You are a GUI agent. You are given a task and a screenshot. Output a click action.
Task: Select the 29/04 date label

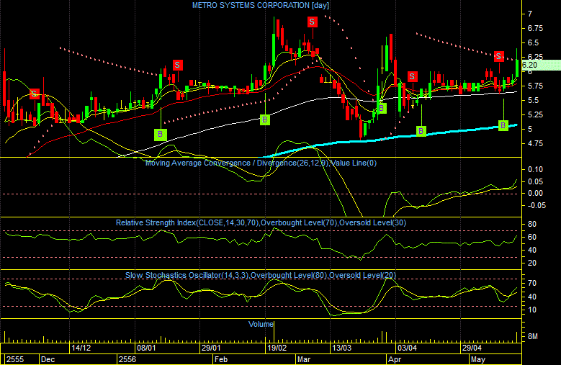[x=472, y=348]
